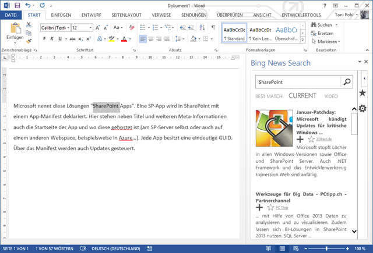Viewport: 373px width, 253px height.
Task: Star the Werkzeuge für Big Data article
Action: pyautogui.click(x=270, y=207)
